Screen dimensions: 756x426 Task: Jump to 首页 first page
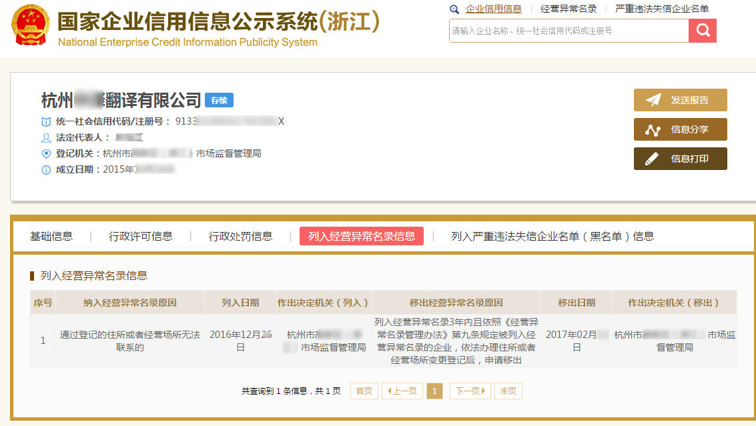coord(364,391)
